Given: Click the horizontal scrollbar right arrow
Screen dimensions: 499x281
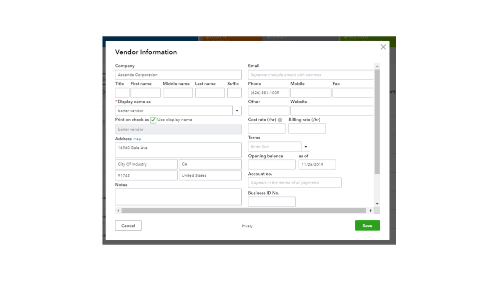Looking at the screenshot, I should [x=371, y=210].
